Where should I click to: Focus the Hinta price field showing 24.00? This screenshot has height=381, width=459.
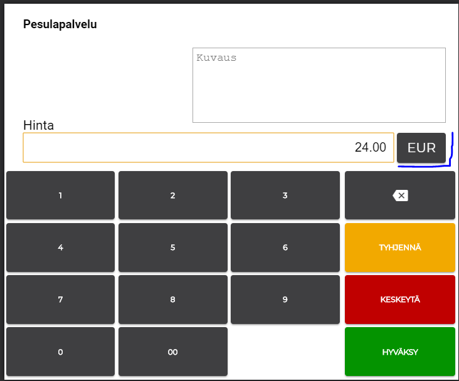(x=208, y=148)
